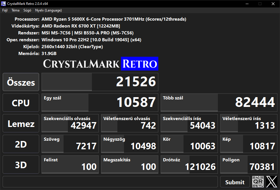Image resolution: width=280 pixels, height=190 pixels.
Task: Select the Több szál score 82444
Action: point(219,103)
